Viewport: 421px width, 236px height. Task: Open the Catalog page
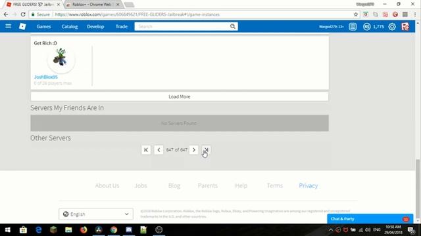tap(70, 26)
